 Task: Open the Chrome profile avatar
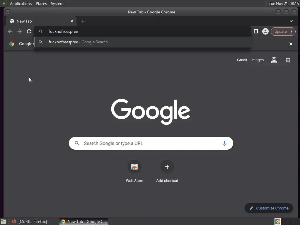[265, 31]
